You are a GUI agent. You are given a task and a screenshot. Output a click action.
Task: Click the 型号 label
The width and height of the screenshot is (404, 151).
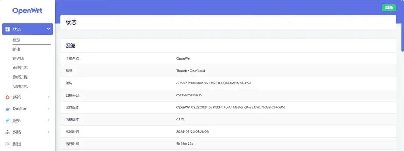pyautogui.click(x=69, y=71)
